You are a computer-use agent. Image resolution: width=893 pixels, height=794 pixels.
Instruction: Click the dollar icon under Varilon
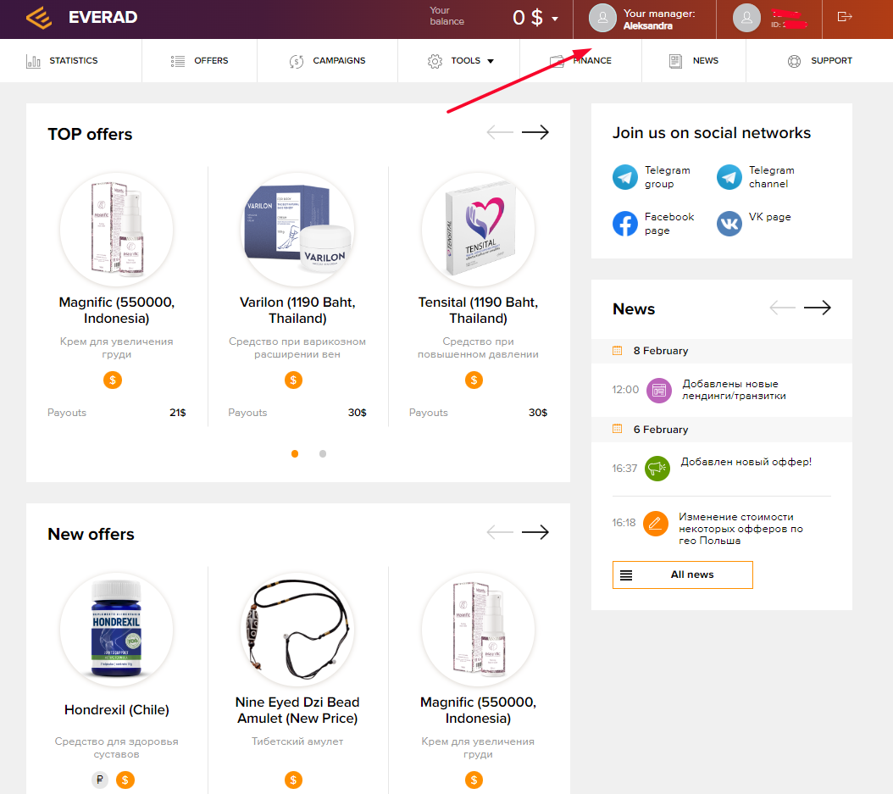click(293, 380)
